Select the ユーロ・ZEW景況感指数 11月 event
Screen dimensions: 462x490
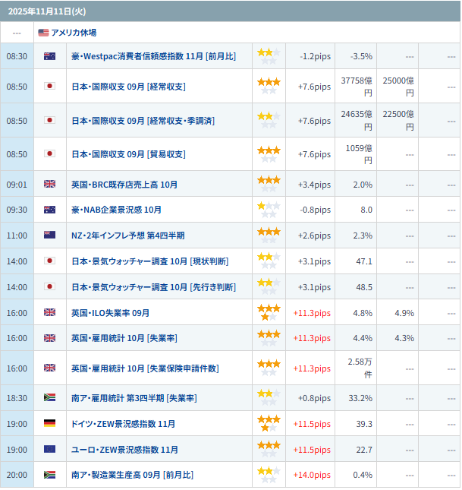coord(124,450)
